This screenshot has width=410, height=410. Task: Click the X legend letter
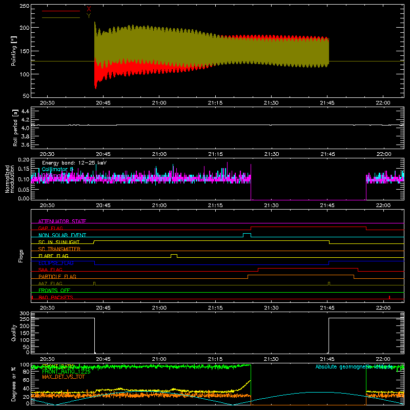(x=89, y=9)
